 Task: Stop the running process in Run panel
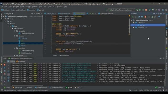click(4, 65)
